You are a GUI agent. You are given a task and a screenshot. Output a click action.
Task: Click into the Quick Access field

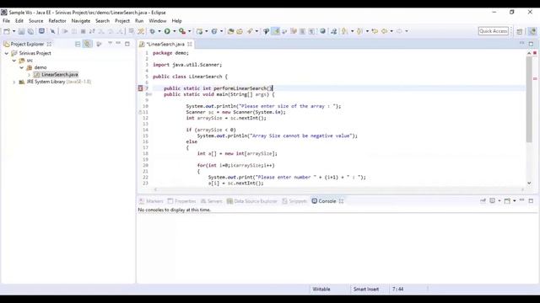point(493,31)
